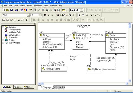The height and width of the screenshot is (93, 133).
Task: Toggle Italic formatting button
Action: tap(49, 15)
